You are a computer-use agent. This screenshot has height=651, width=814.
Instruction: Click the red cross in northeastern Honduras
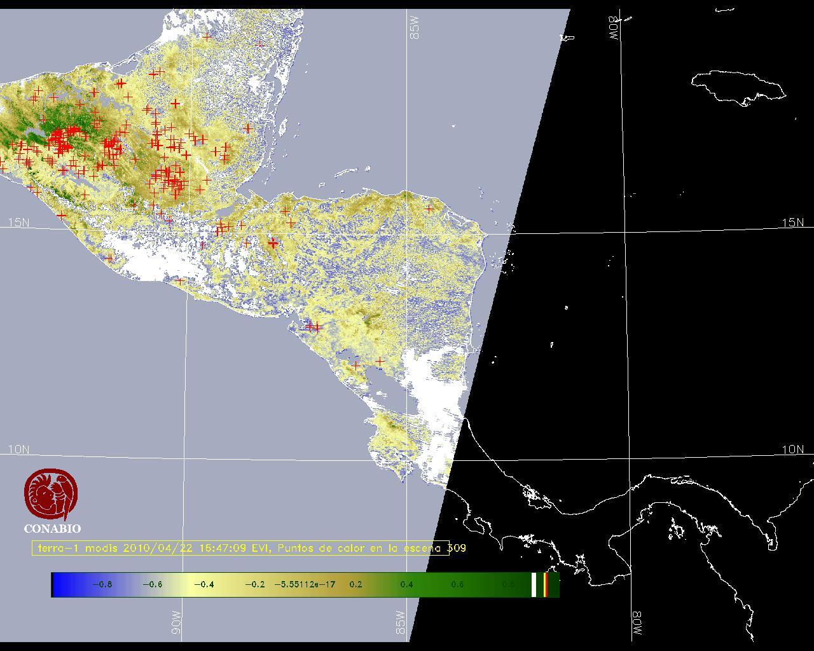point(429,209)
